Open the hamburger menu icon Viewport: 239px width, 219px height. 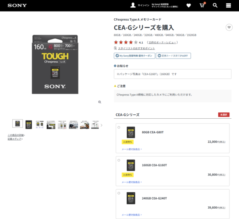[x=228, y=6]
